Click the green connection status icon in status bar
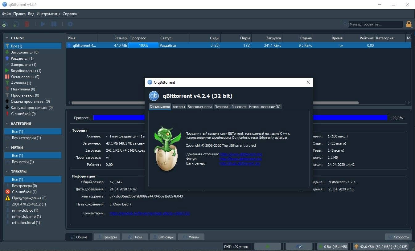The height and width of the screenshot is (251, 415). 267,246
